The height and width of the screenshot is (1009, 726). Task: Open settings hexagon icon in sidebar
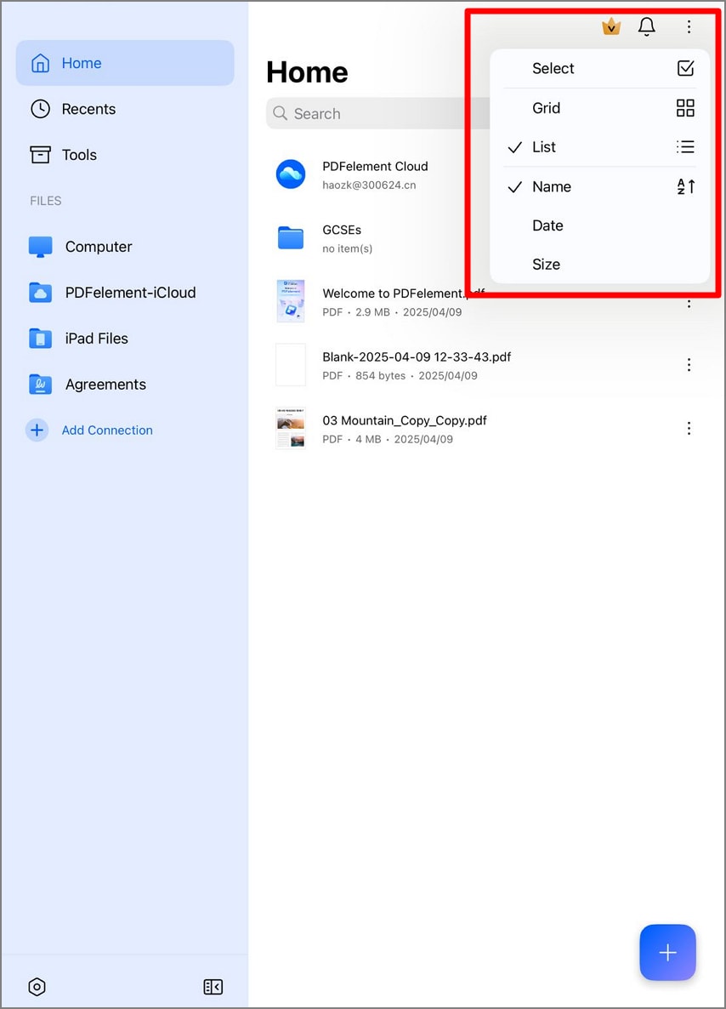pos(37,987)
